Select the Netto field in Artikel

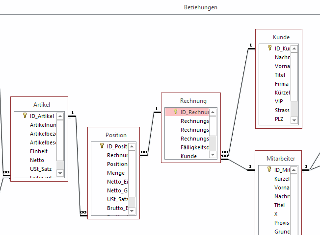[x=37, y=160]
